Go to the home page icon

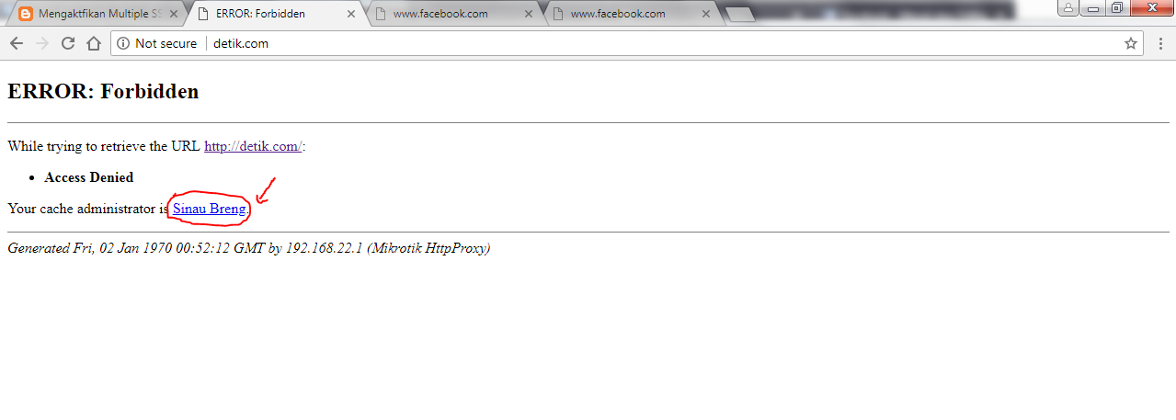pos(93,43)
